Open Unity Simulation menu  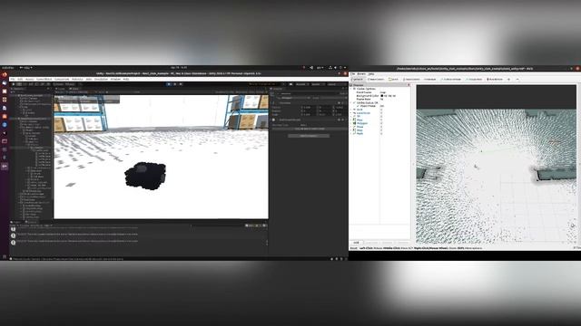[101, 79]
